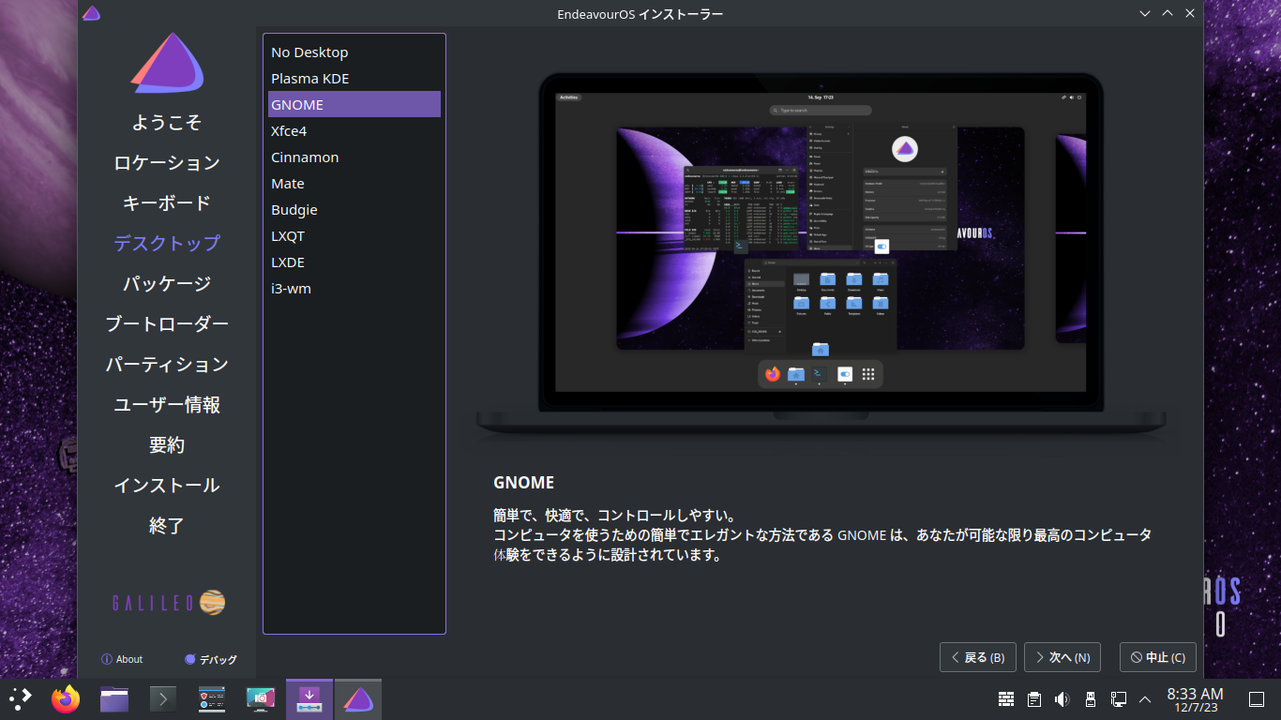The height and width of the screenshot is (720, 1281).
Task: Go to the パッケージ step
Action: 167,284
